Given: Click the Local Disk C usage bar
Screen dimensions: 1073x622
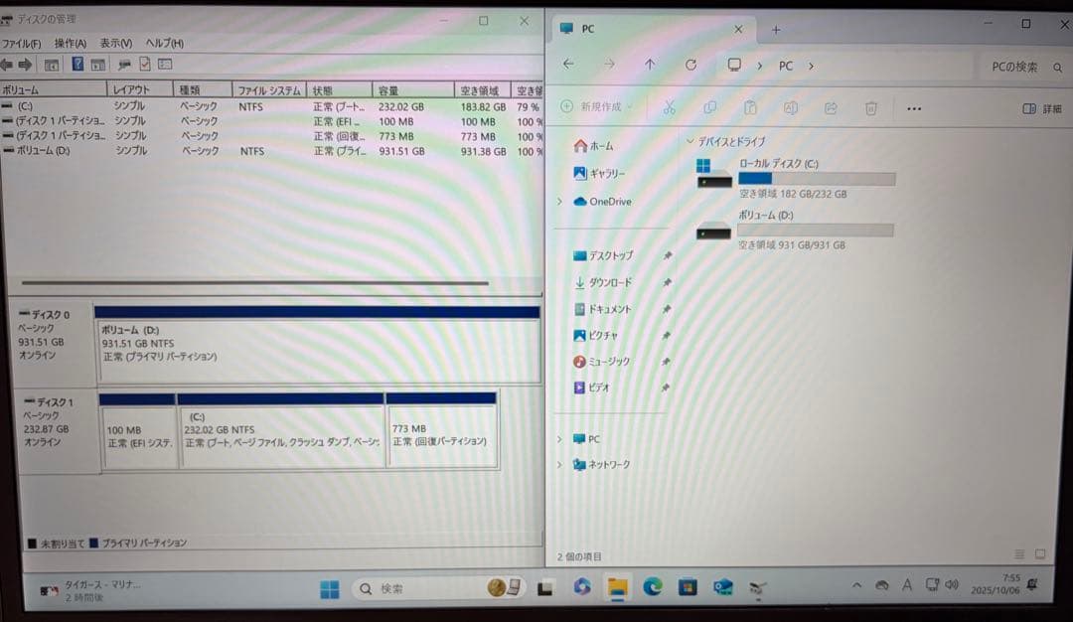Looking at the screenshot, I should [817, 178].
